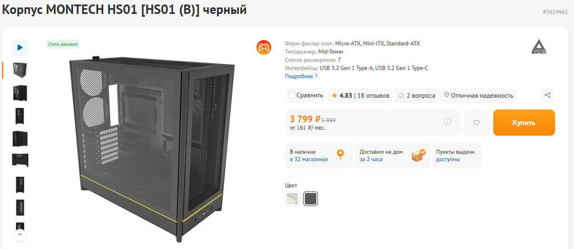The width and height of the screenshot is (574, 249).
Task: Select the second thumbnail in the gallery
Action: pyautogui.click(x=20, y=93)
